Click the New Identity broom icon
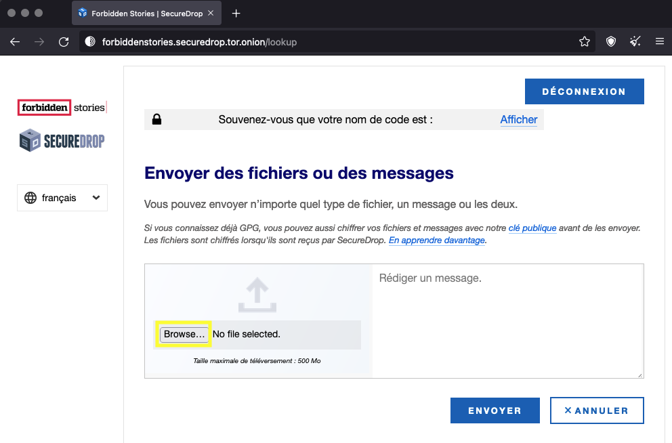Screen dimensions: 672x443 (x=635, y=42)
